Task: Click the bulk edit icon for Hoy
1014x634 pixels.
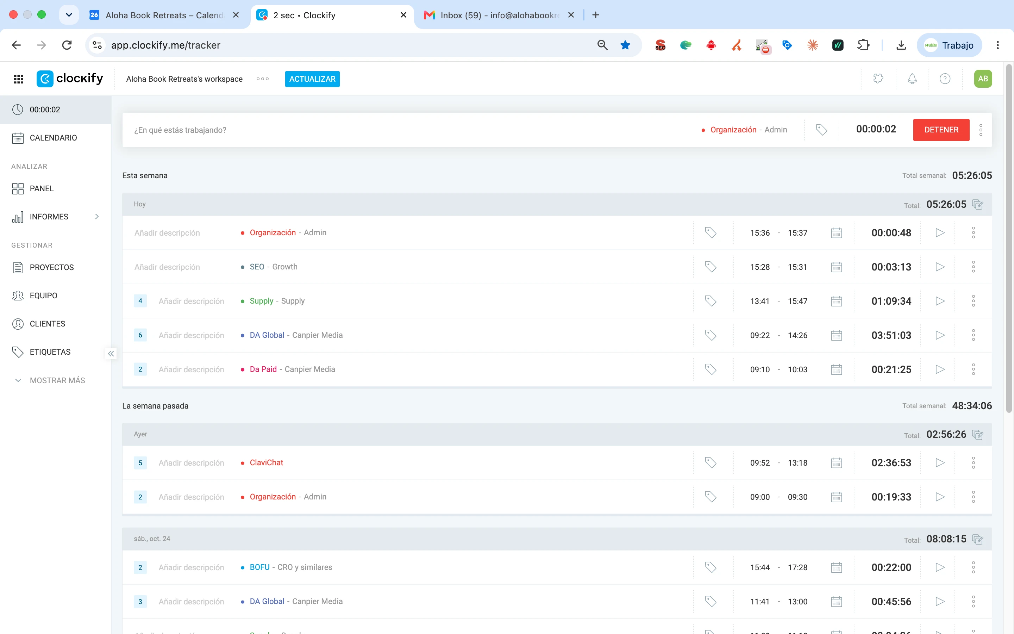Action: [x=977, y=204]
